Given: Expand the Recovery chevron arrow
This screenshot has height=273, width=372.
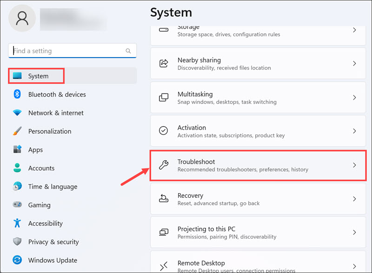Looking at the screenshot, I should coord(354,199).
